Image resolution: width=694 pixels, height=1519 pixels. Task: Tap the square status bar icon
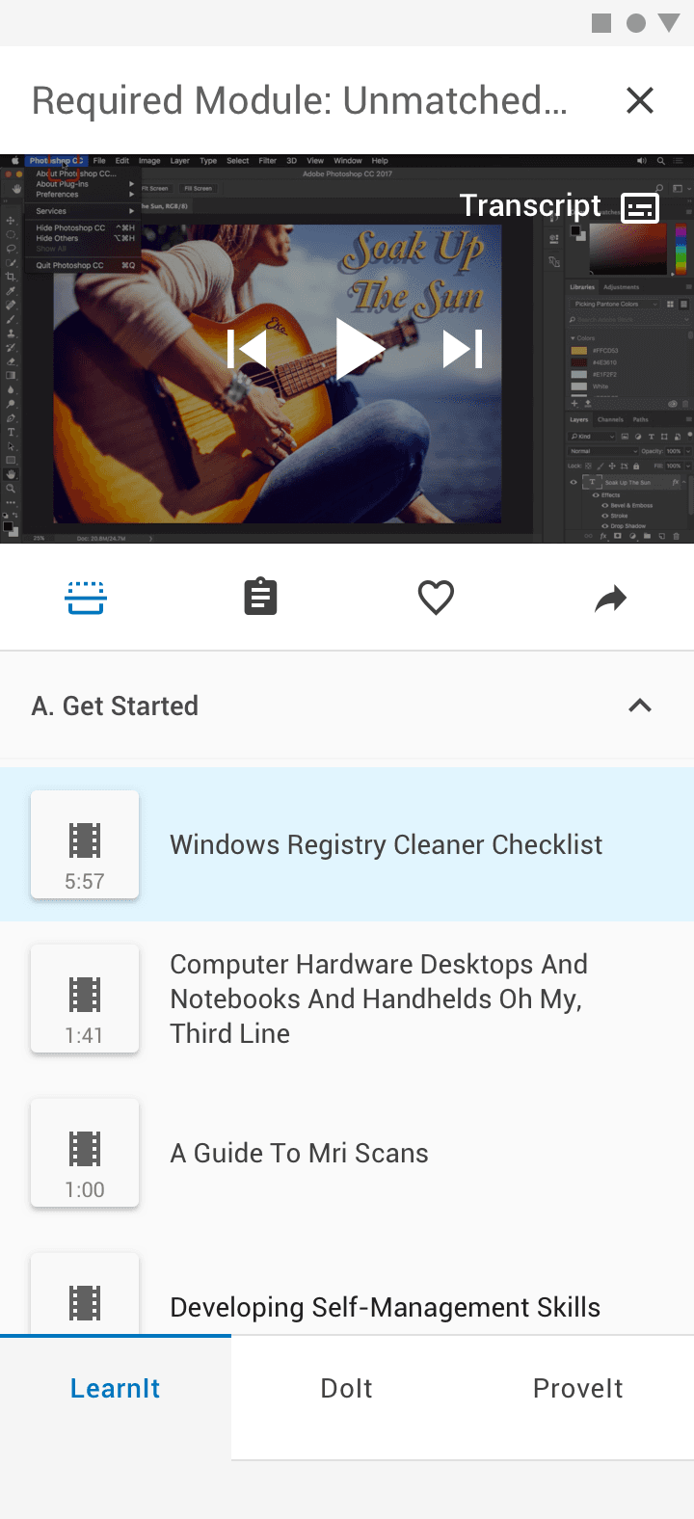(601, 23)
